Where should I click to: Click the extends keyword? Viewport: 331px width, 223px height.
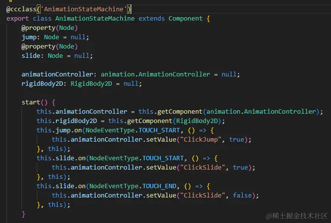[x=152, y=19]
